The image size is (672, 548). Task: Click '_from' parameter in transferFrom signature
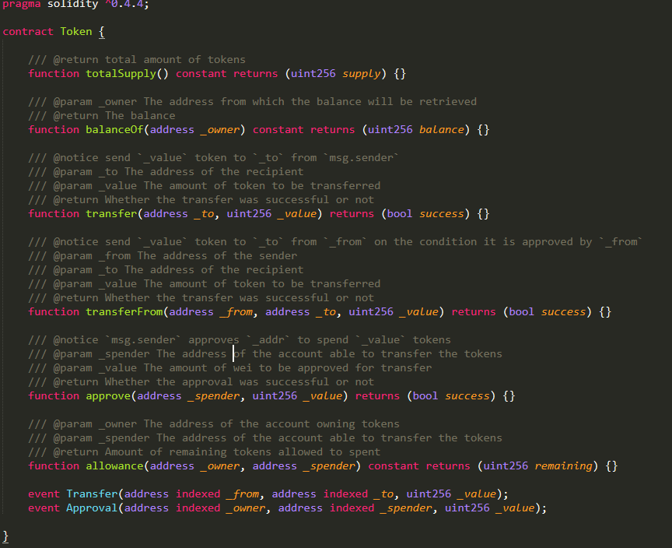(x=236, y=311)
